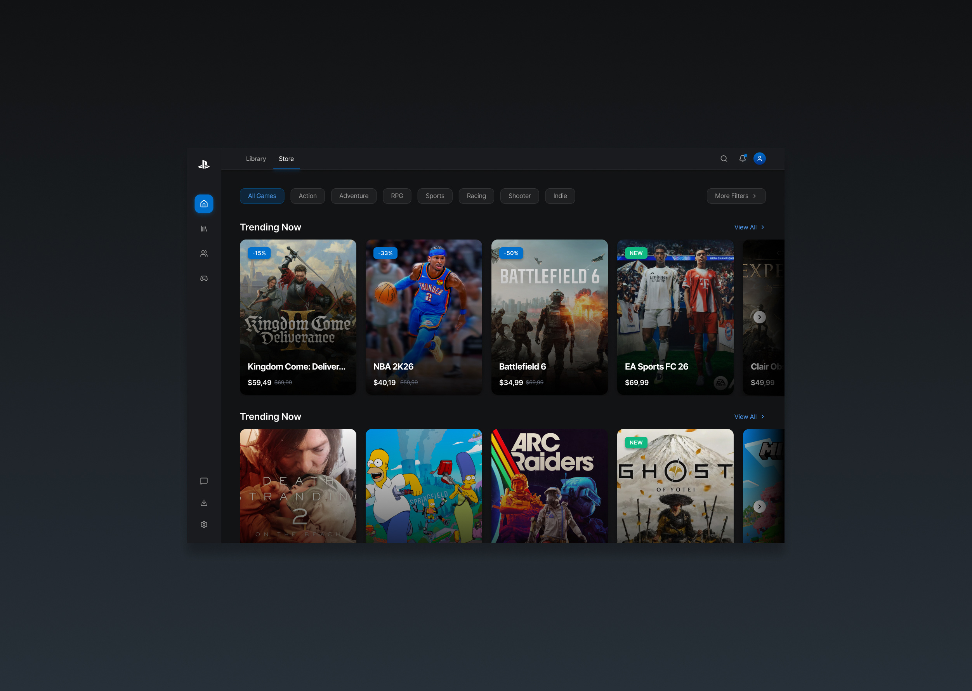The width and height of the screenshot is (972, 691).
Task: Toggle the Racing genre filter
Action: [x=476, y=196]
